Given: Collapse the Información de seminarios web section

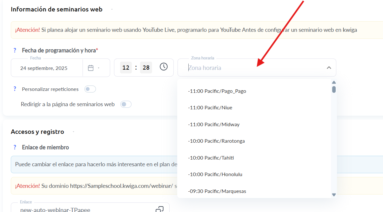Looking at the screenshot, I should [112, 10].
